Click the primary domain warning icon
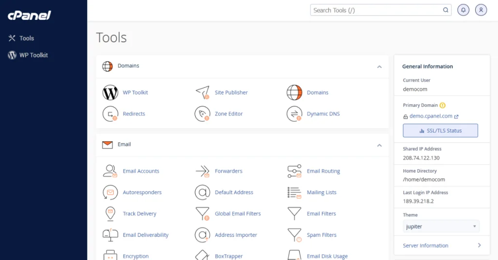 coord(443,105)
